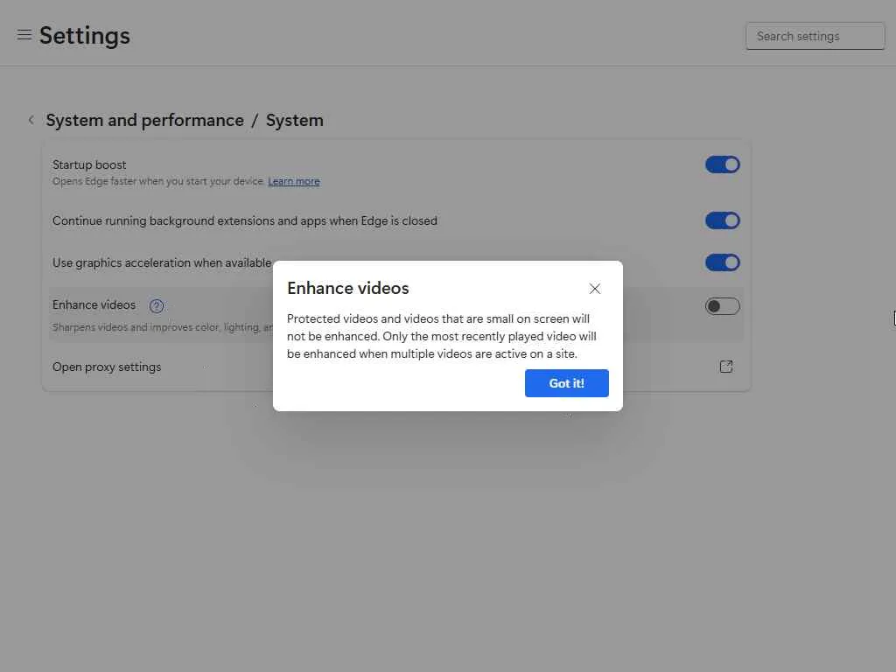The height and width of the screenshot is (672, 896).
Task: Click the Settings page title
Action: click(85, 36)
